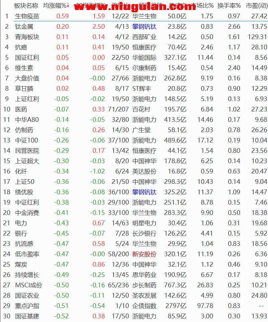268x322 pixels.
Task: Click leading stock 企债指数
Action: (x=144, y=306)
